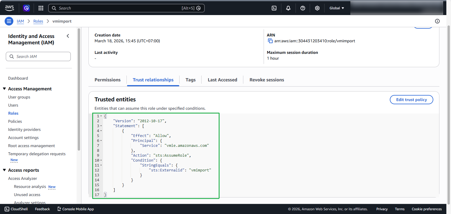Image resolution: width=451 pixels, height=214 pixels.
Task: Open the Privacy footer link
Action: (382, 209)
